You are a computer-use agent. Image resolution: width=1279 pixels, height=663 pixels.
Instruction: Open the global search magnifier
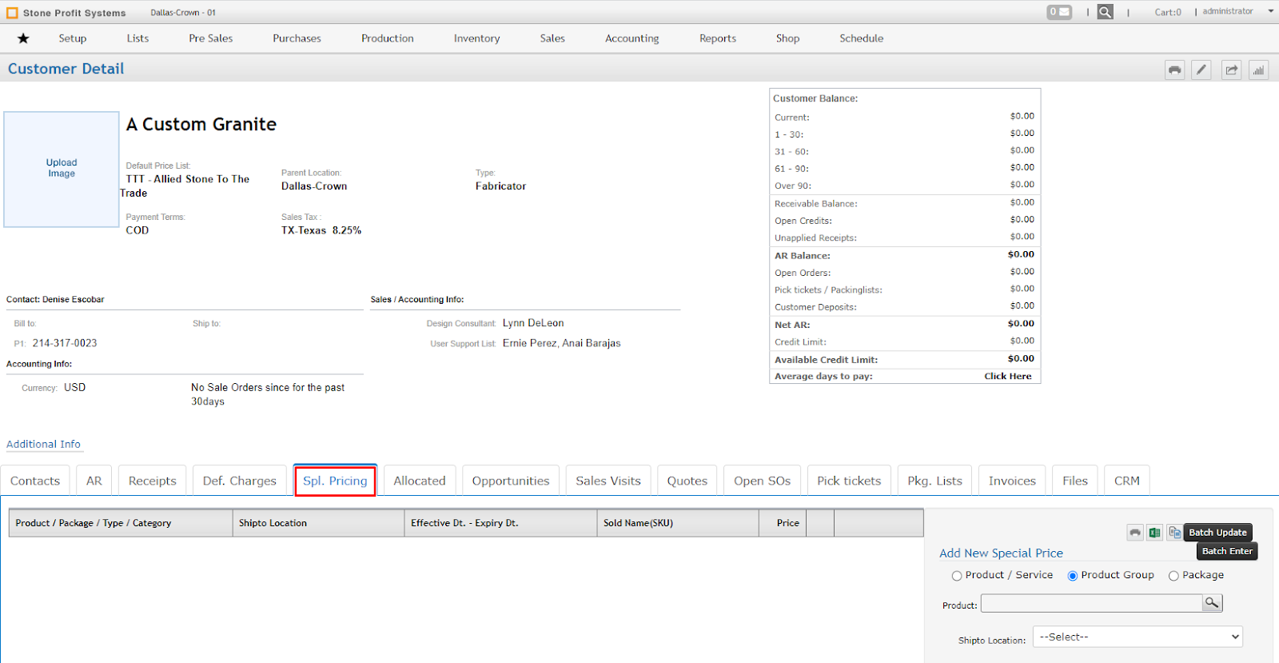click(1105, 12)
